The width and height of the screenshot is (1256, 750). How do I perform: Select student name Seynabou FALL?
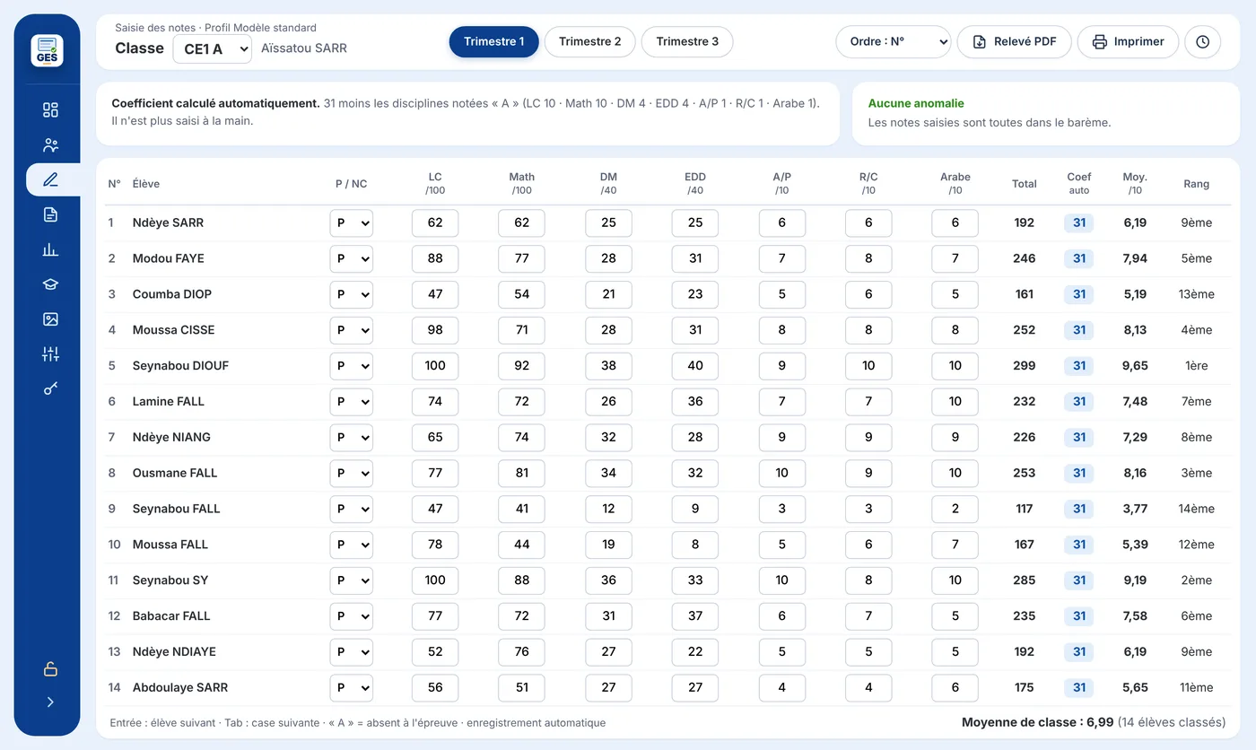[x=176, y=509]
